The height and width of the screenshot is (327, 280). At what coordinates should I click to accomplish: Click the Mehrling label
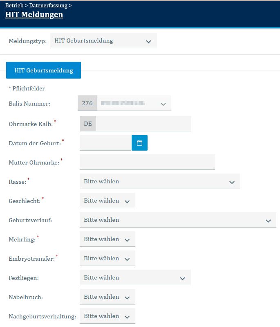[x=22, y=239]
